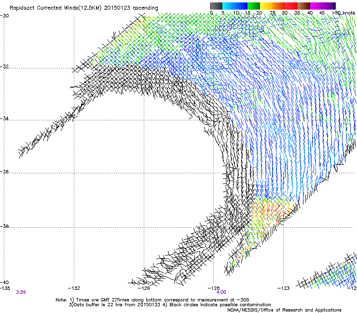
Task: Click the '-30' latitude axis label
Action: [4, 16]
